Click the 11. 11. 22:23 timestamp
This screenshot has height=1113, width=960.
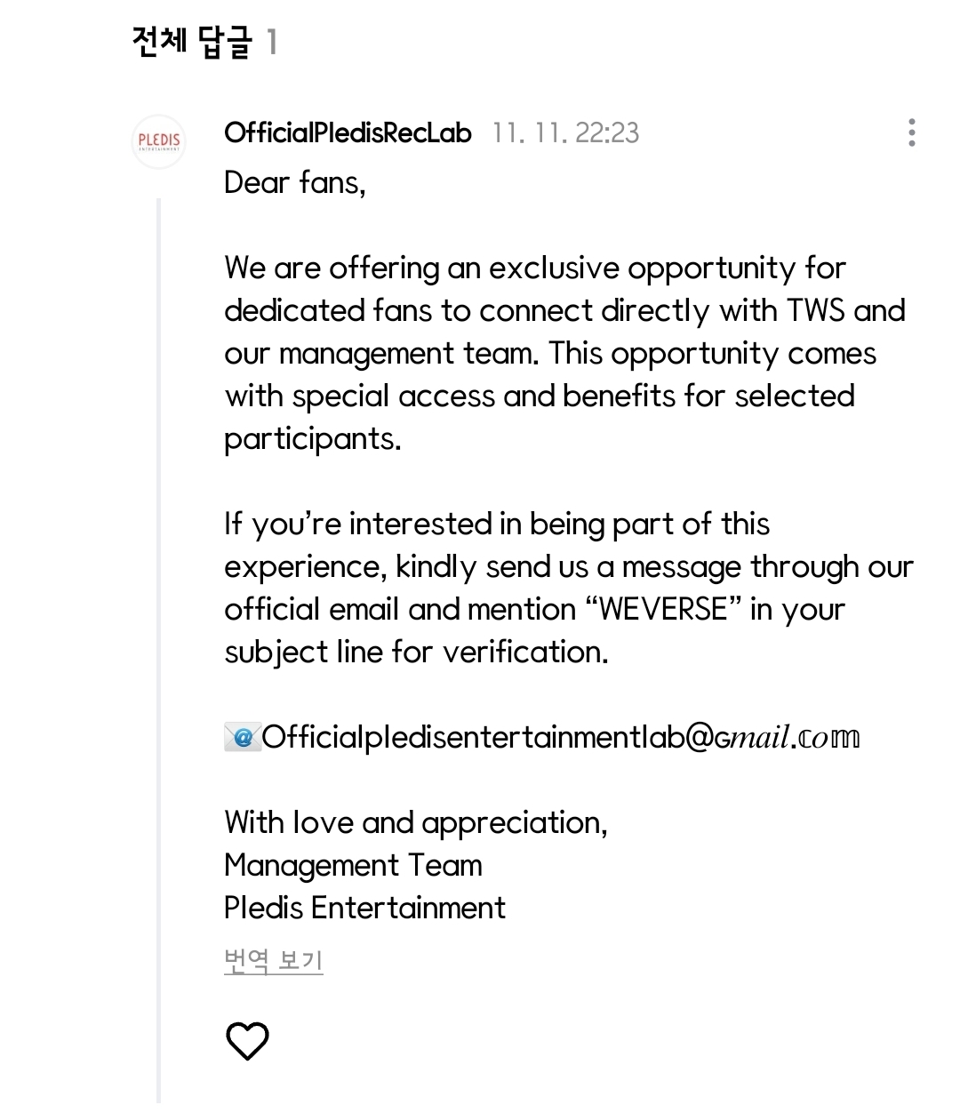pos(565,132)
